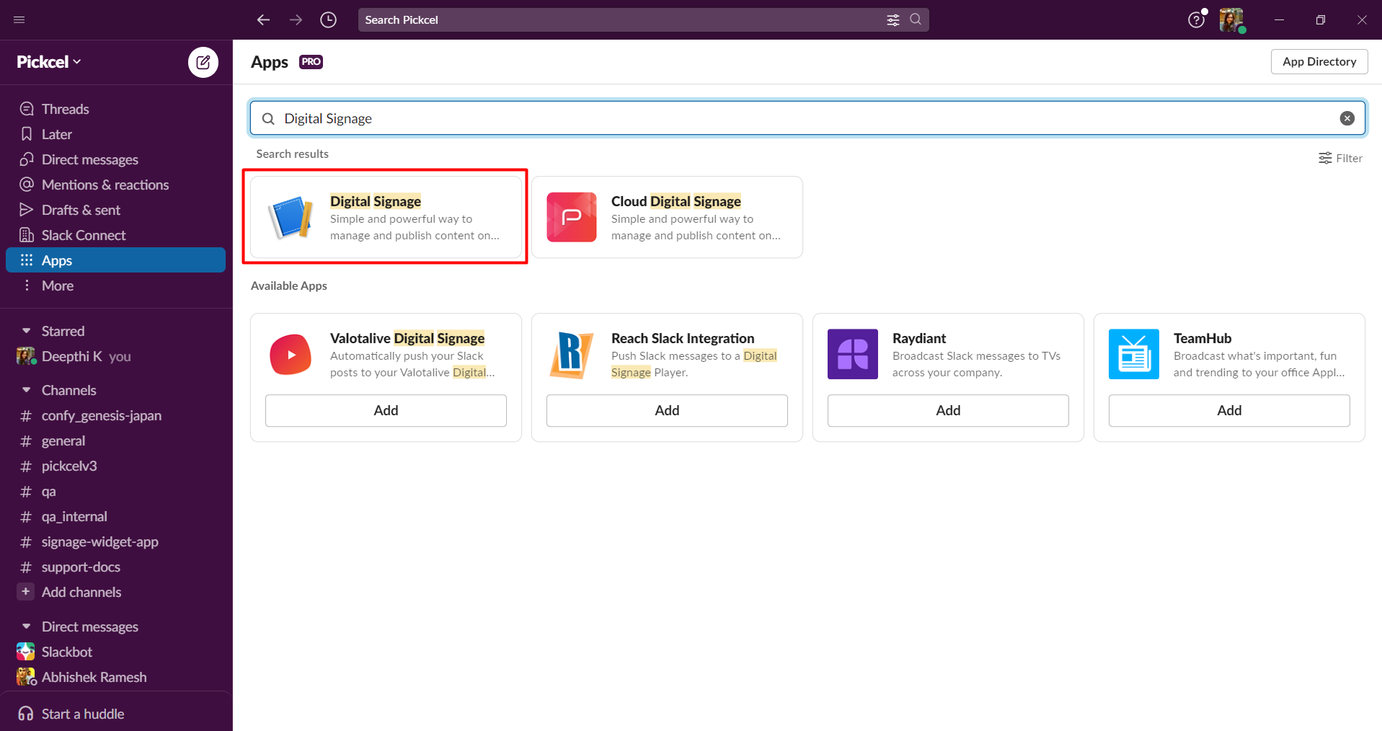Image resolution: width=1382 pixels, height=731 pixels.
Task: Open Later in the sidebar
Action: 115,134
